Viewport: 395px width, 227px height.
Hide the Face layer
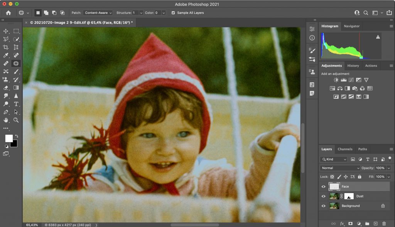[324, 187]
